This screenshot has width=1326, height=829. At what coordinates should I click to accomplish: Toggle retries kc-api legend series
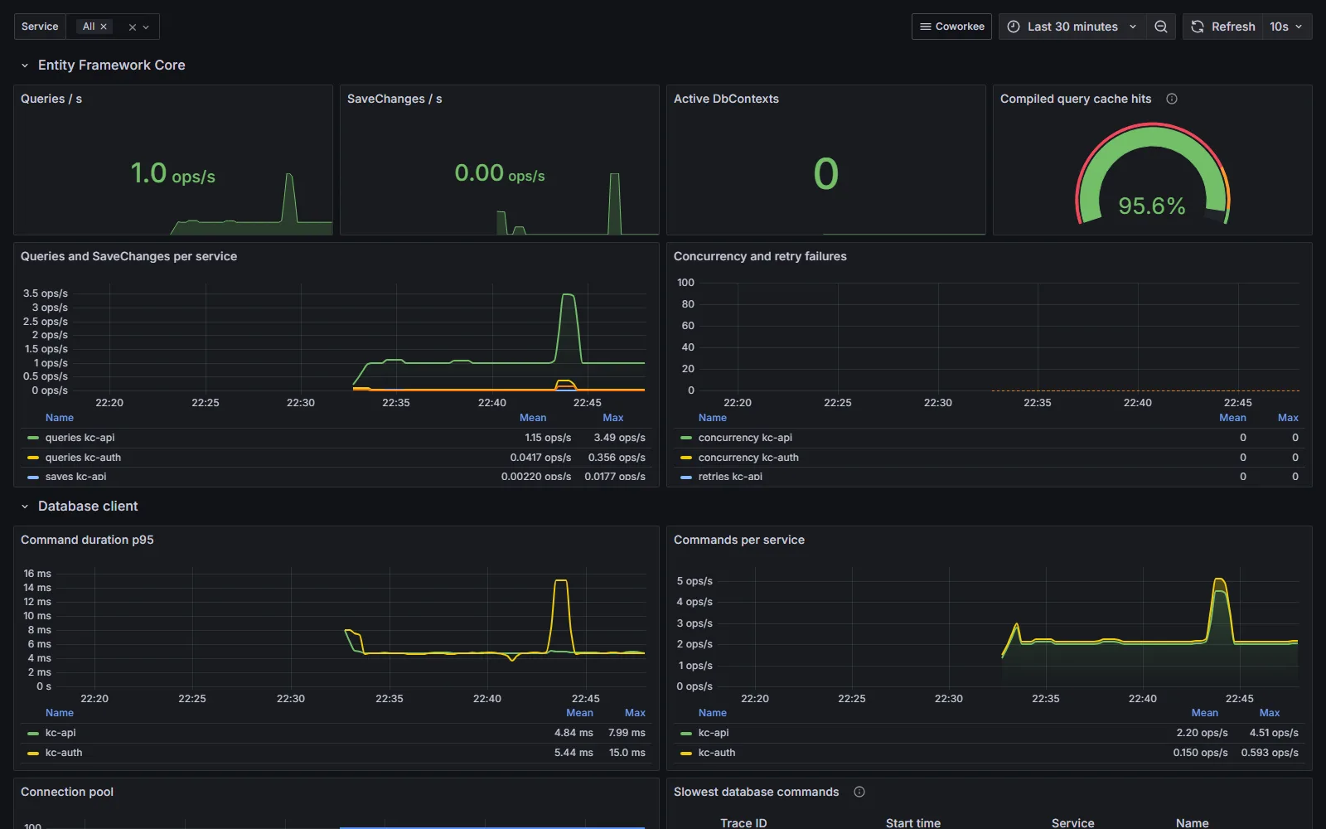730,477
